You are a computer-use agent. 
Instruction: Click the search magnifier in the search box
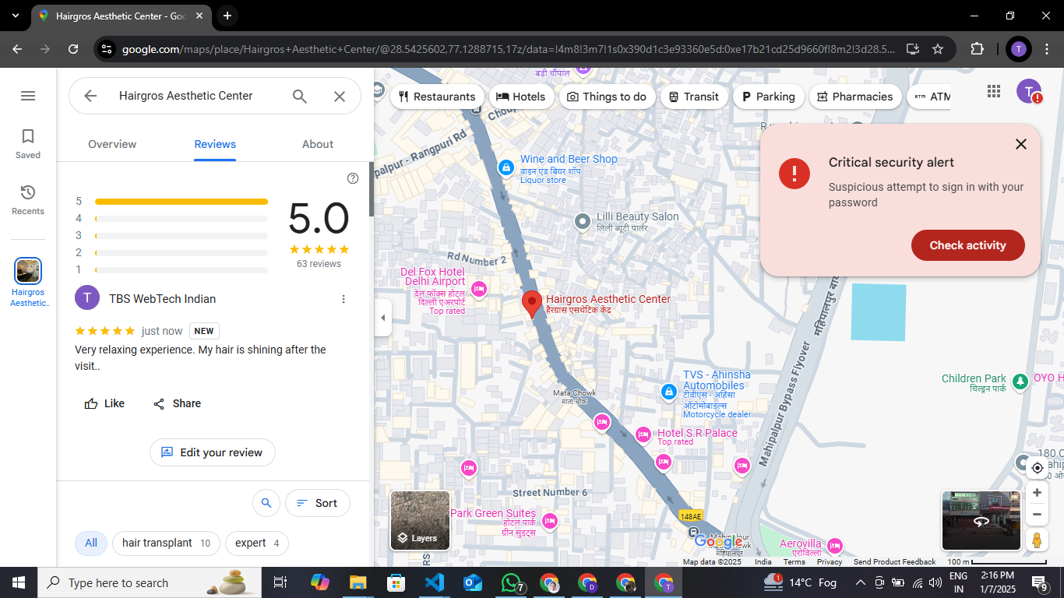click(300, 96)
